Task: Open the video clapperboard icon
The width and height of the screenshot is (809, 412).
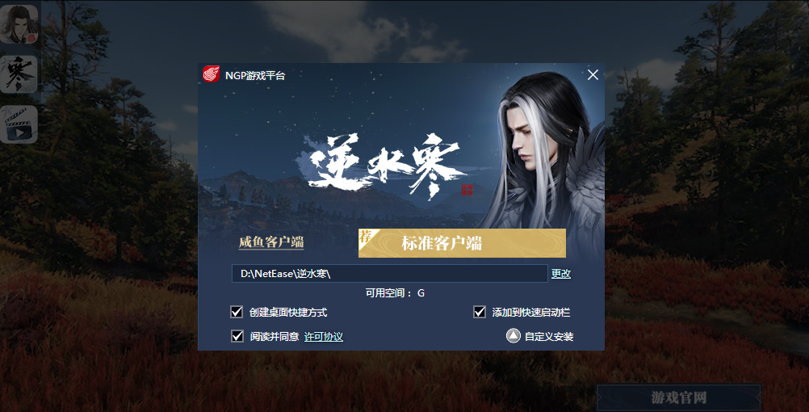Action: [x=19, y=124]
